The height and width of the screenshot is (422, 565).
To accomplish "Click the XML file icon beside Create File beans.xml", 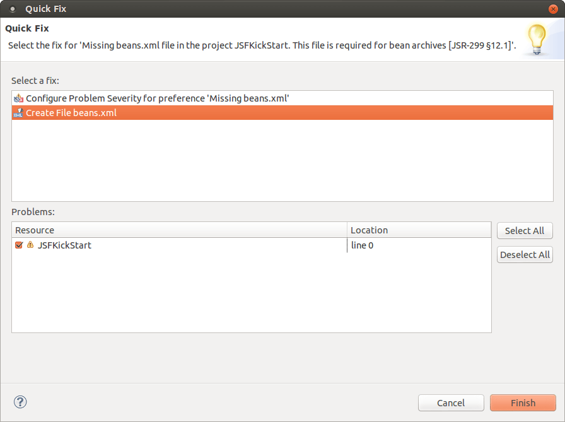I will coord(18,112).
